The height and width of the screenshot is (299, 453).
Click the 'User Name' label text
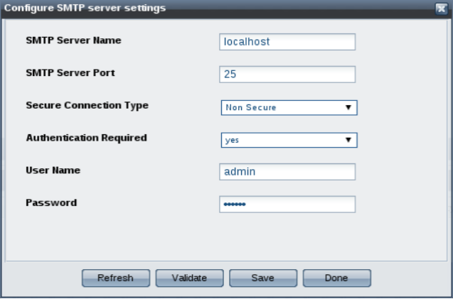[x=53, y=170]
